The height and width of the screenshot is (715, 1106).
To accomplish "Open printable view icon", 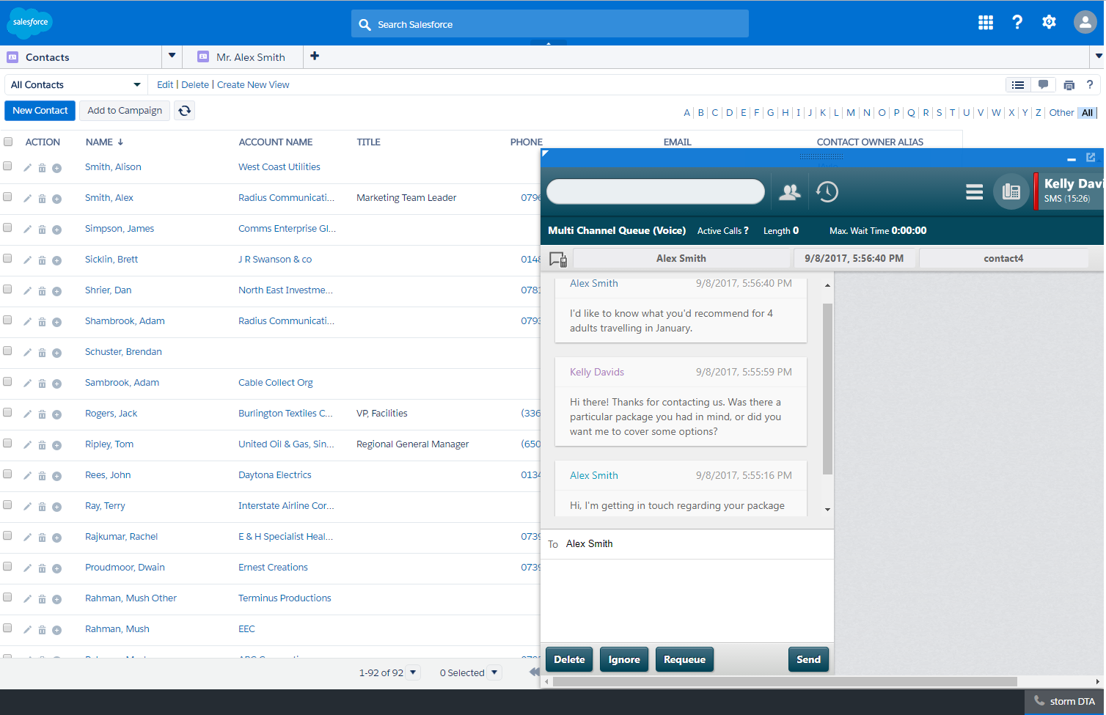I will 1069,85.
